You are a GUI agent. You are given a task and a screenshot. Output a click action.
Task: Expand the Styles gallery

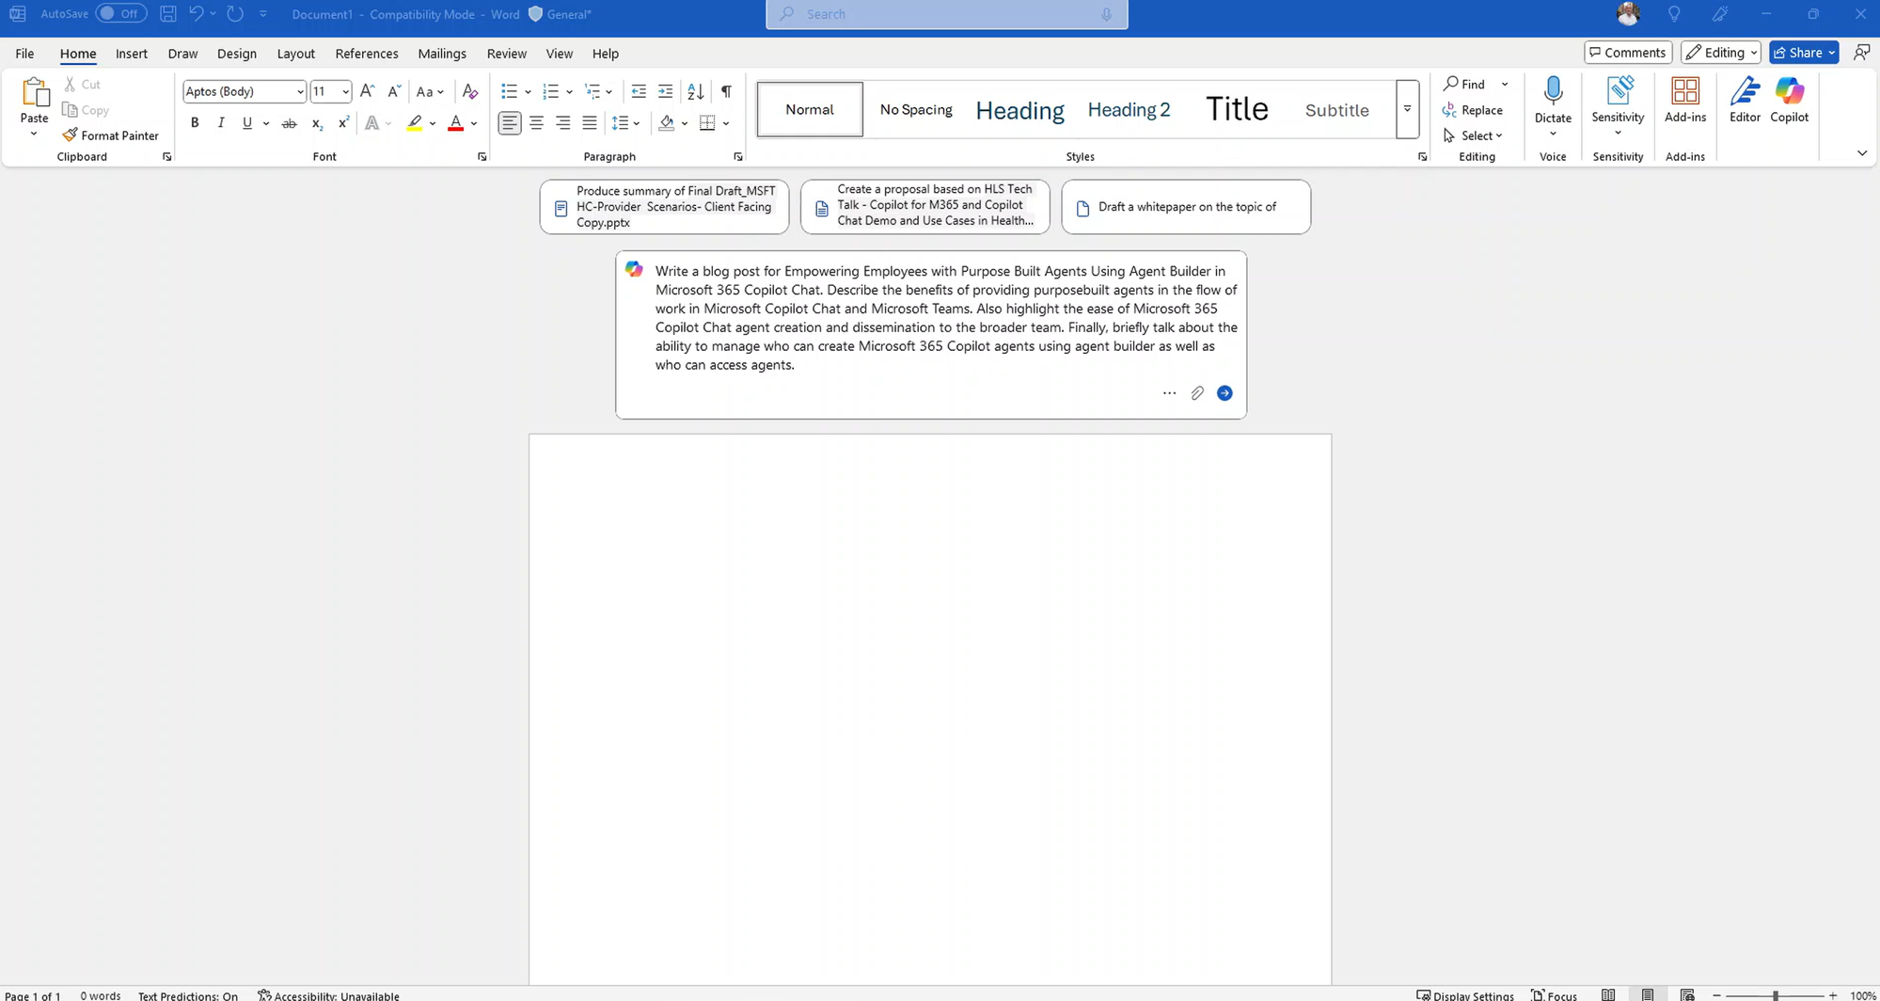1407,109
